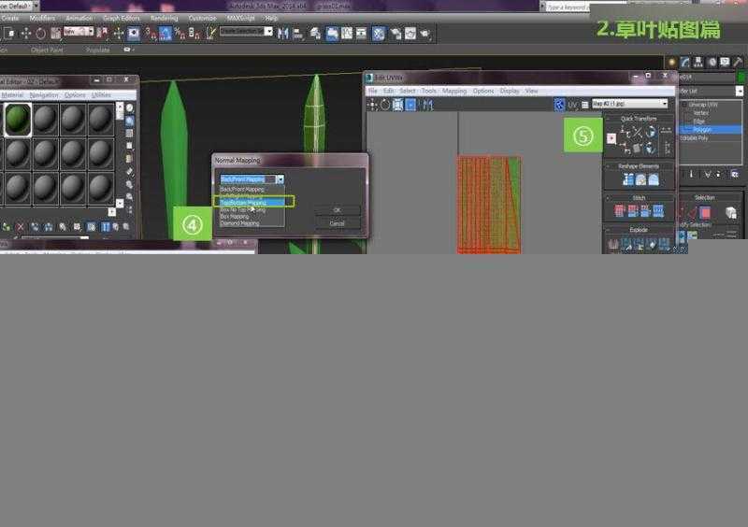Click first Stitch icon in Stitch panel

tap(619, 211)
